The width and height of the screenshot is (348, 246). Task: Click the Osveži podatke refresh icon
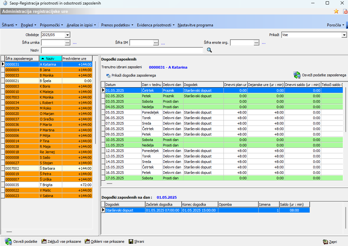click(8, 241)
